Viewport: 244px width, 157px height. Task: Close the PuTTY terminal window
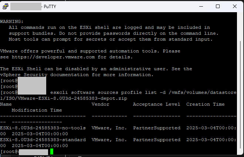pos(235,6)
